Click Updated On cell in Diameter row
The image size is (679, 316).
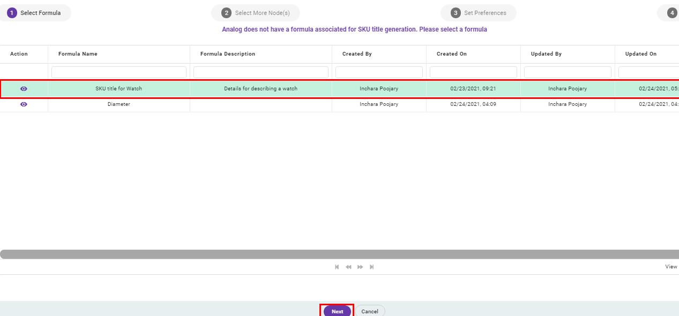pos(647,104)
